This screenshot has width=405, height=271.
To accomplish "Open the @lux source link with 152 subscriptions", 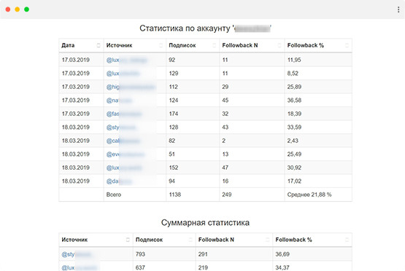I will [x=124, y=168].
